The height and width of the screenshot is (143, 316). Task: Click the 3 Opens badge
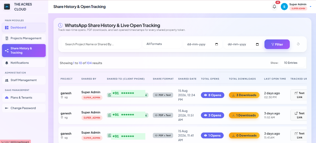point(212,115)
